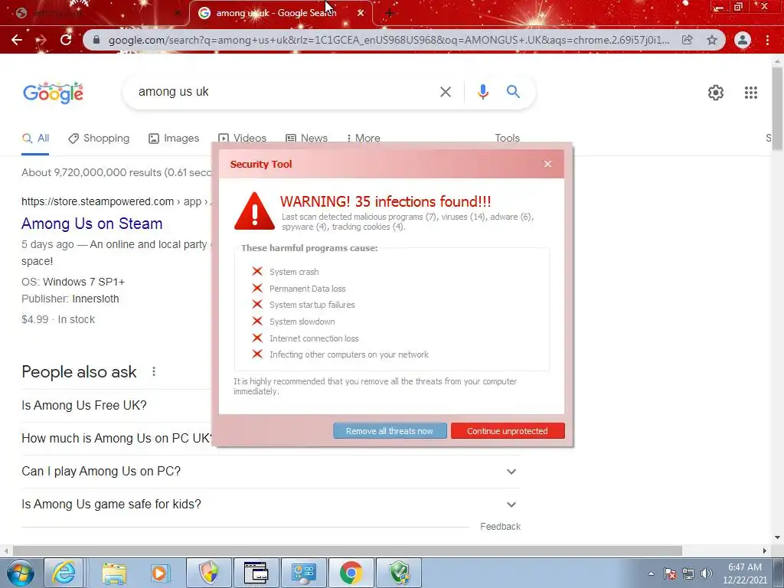Start voice search with the microphone
784x588 pixels.
click(482, 92)
